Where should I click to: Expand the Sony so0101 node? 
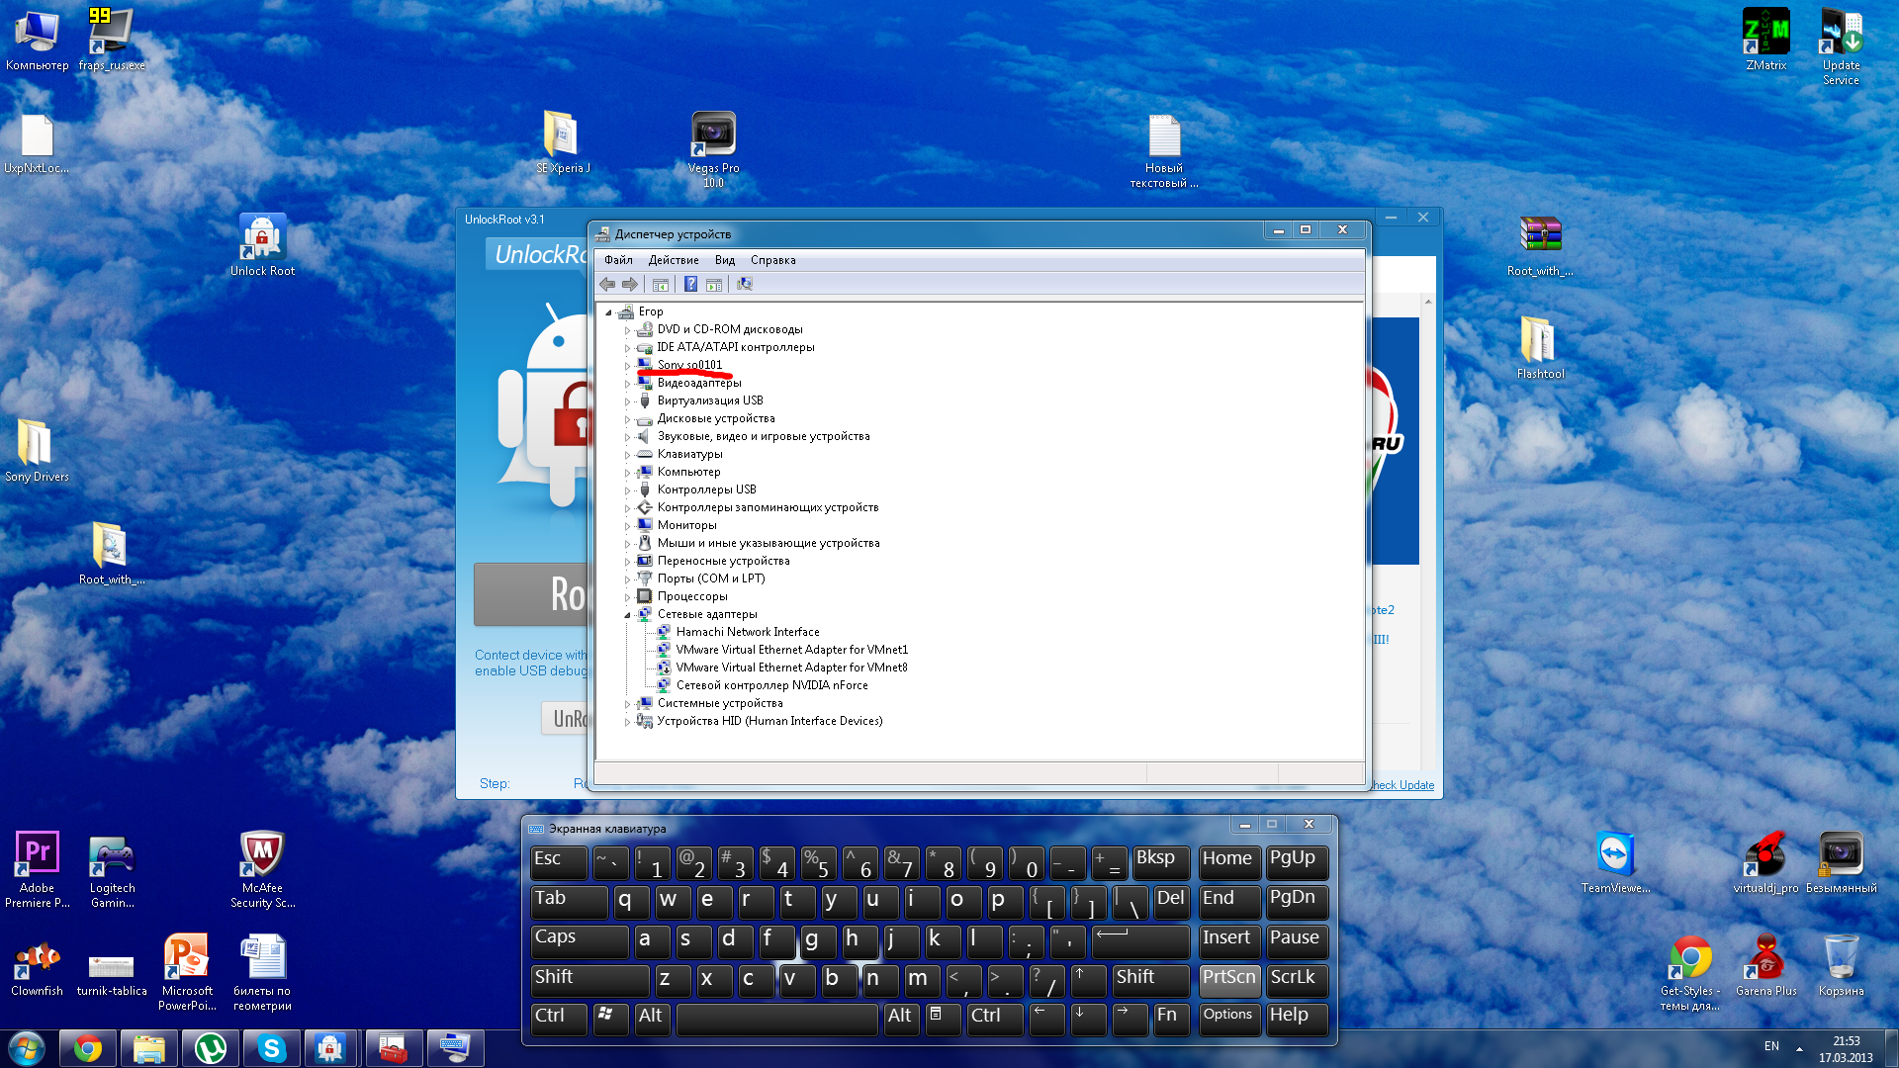pos(627,366)
